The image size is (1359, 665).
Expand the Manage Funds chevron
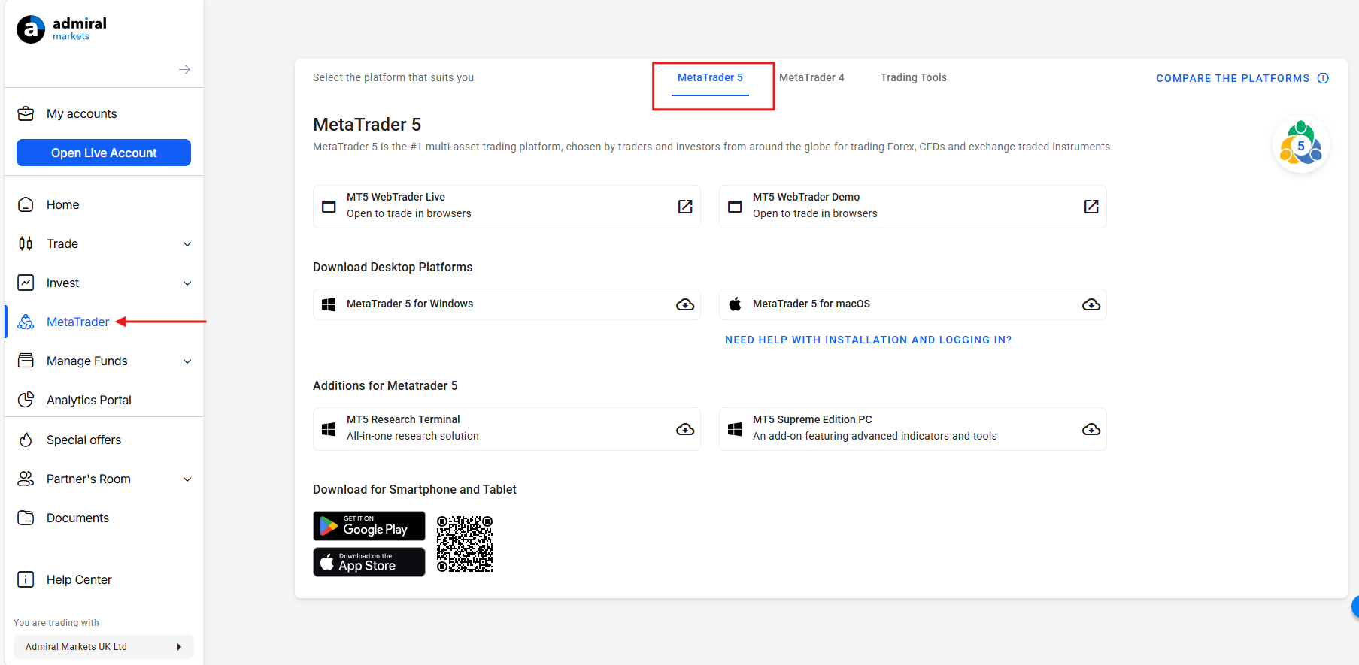pyautogui.click(x=187, y=361)
